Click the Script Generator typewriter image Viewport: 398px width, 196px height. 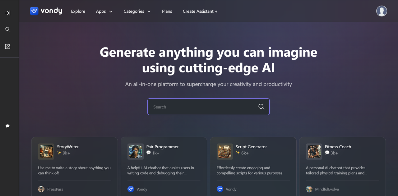click(x=225, y=151)
